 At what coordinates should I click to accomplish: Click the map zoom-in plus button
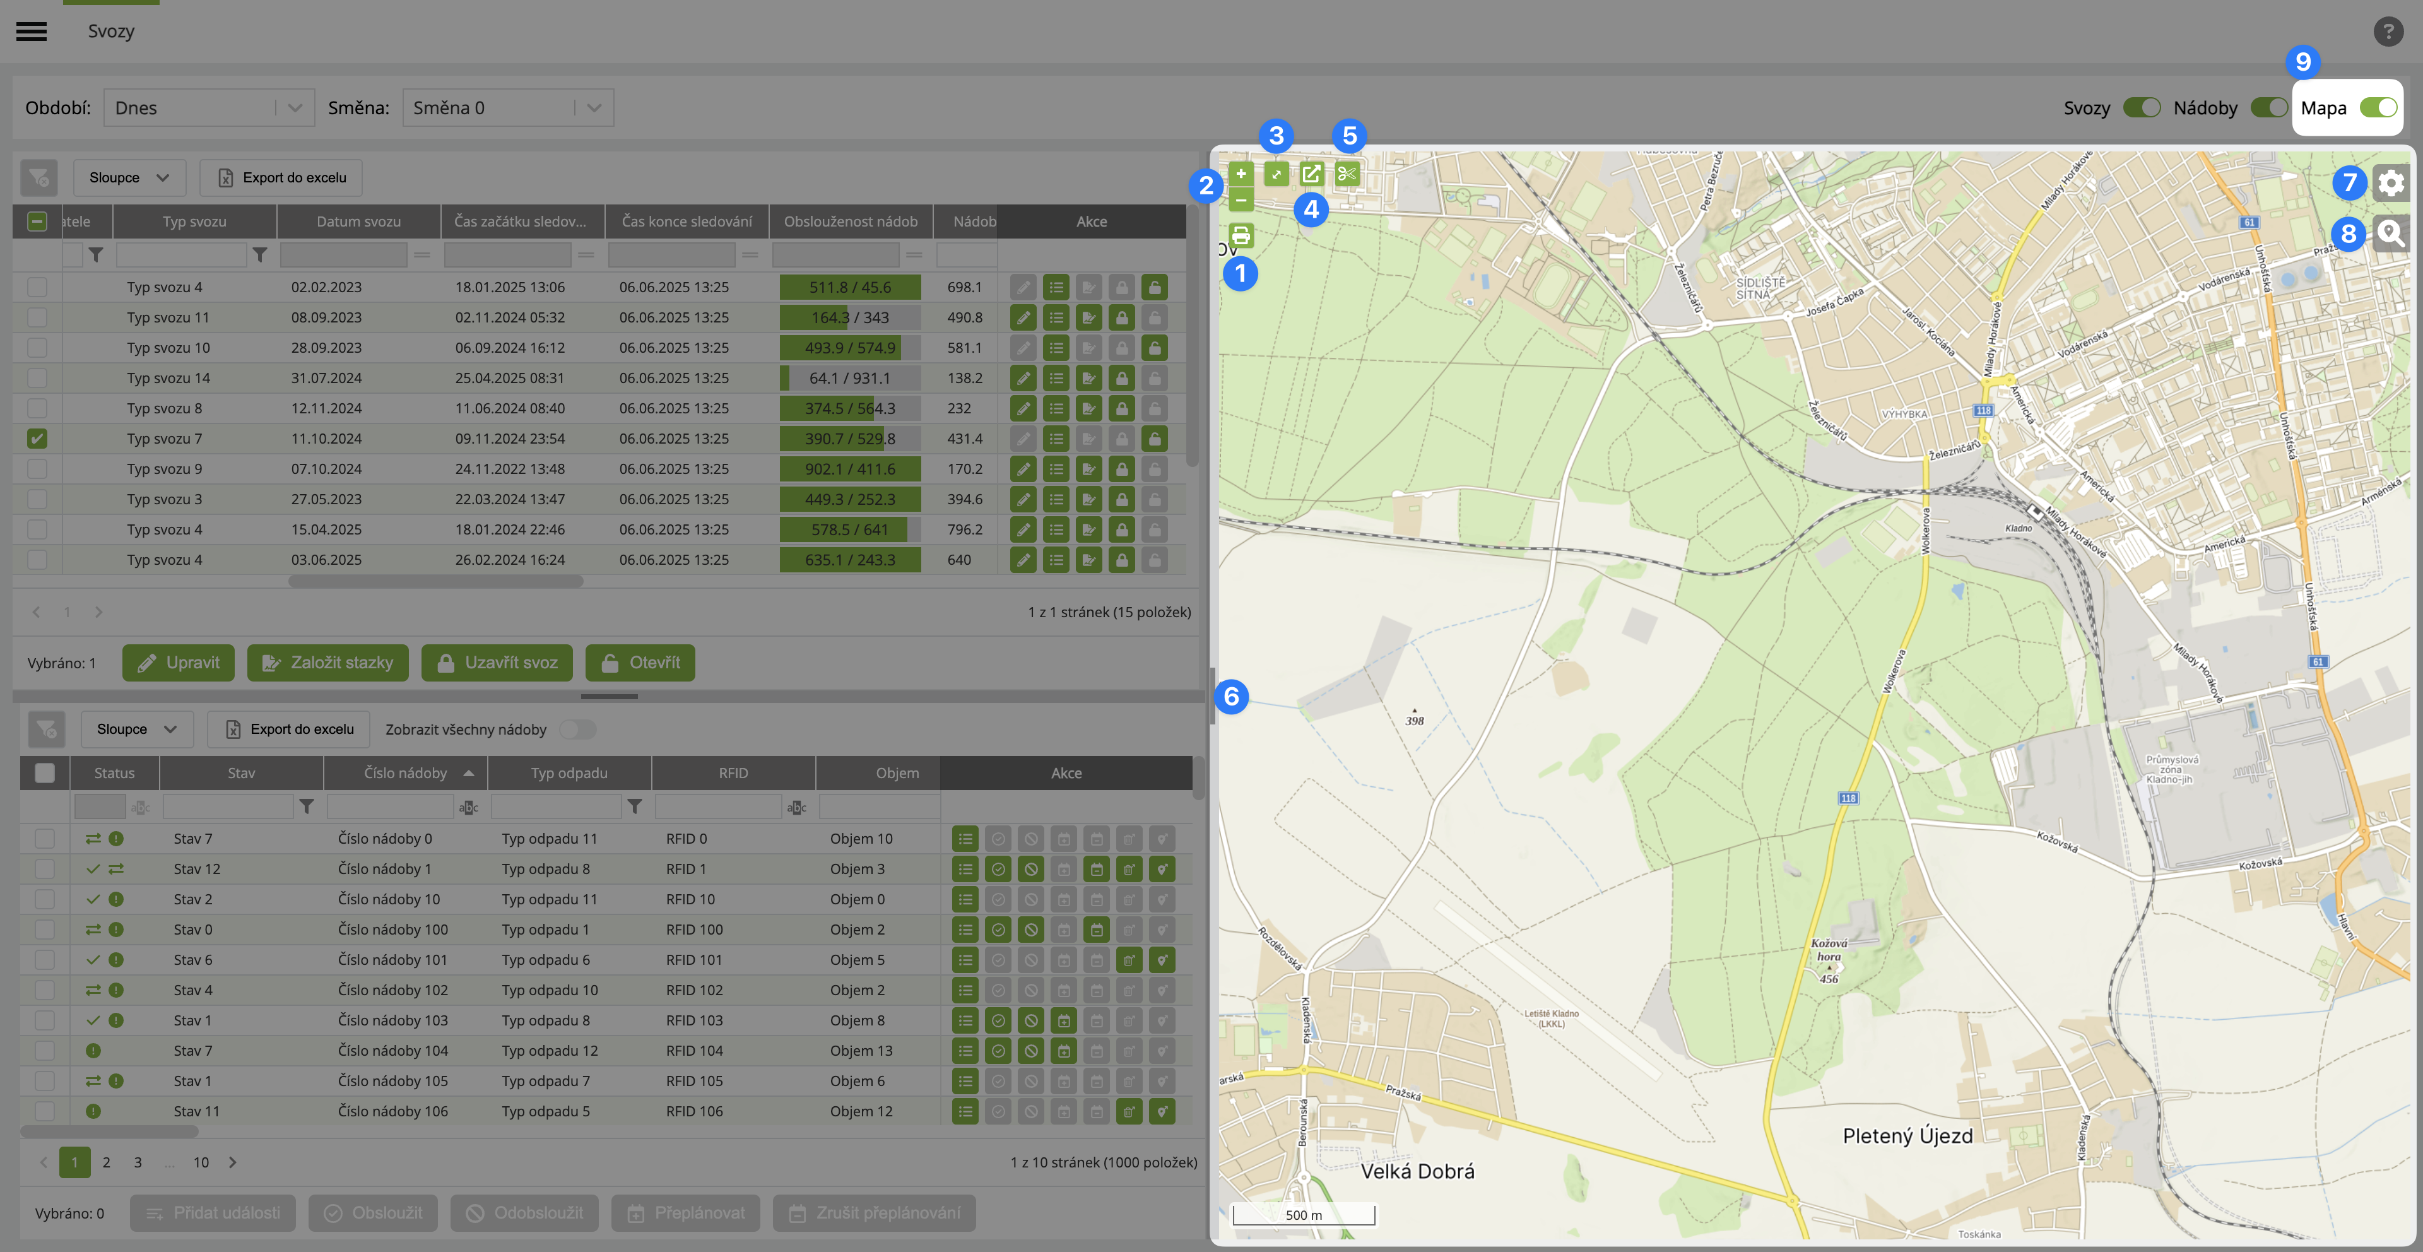(1241, 174)
